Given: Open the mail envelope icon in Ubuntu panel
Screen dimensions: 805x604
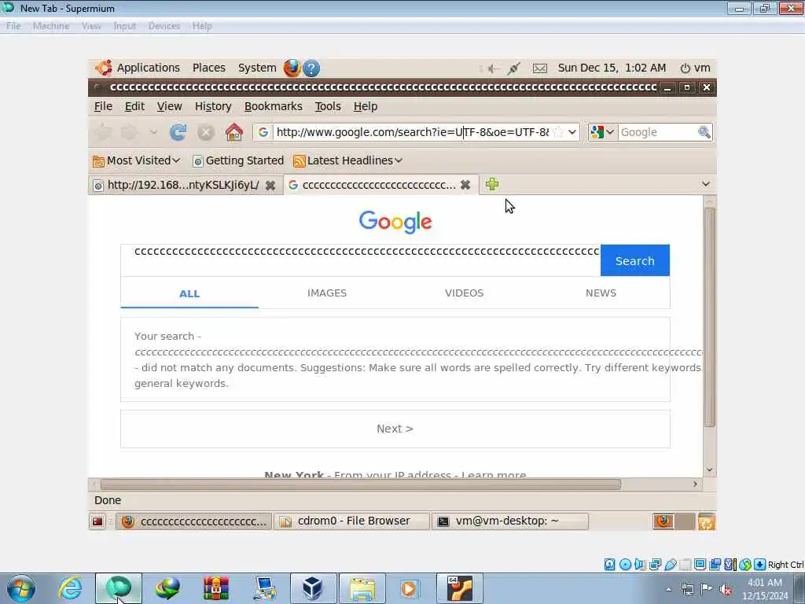Looking at the screenshot, I should coord(539,68).
